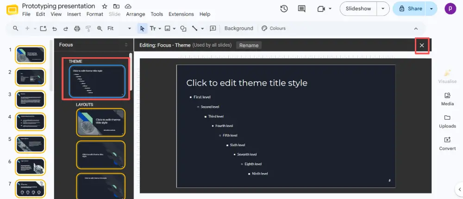Click the zoom magnifier tool

[x=100, y=29]
